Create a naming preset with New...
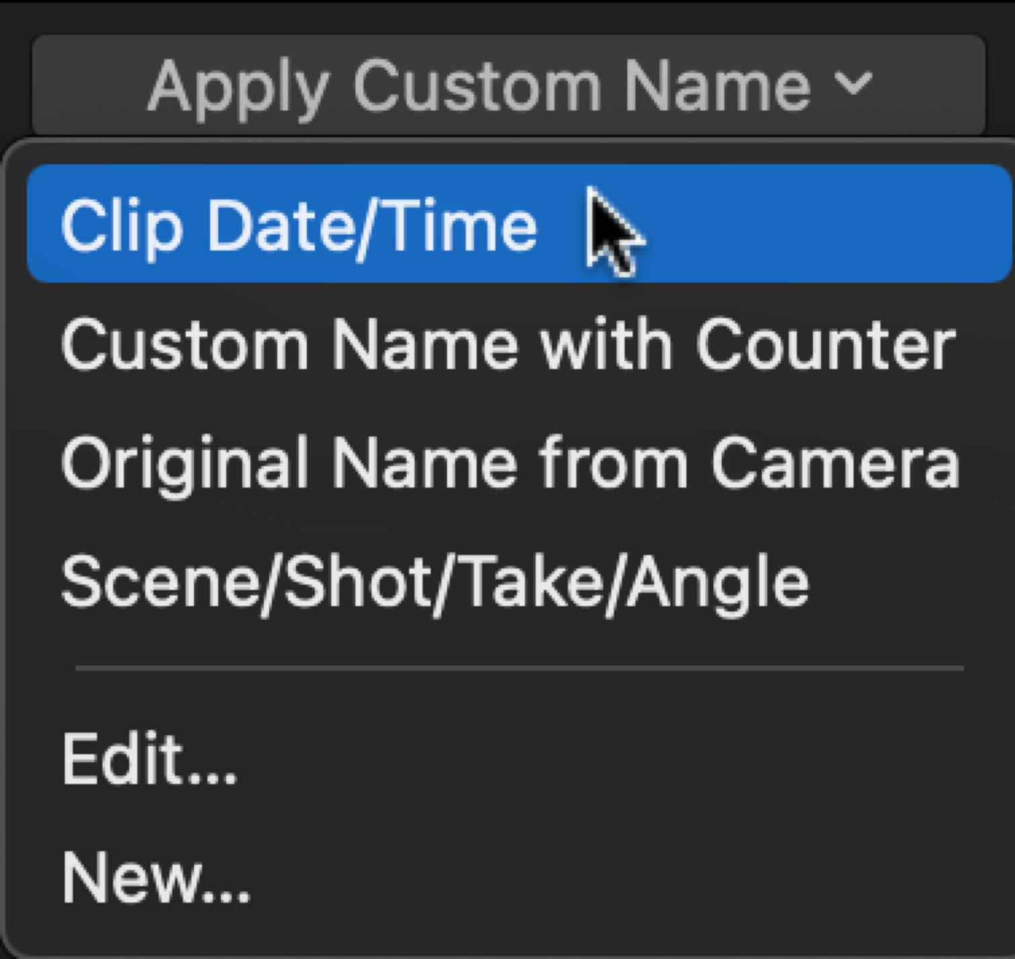The height and width of the screenshot is (959, 1015). pyautogui.click(x=156, y=877)
